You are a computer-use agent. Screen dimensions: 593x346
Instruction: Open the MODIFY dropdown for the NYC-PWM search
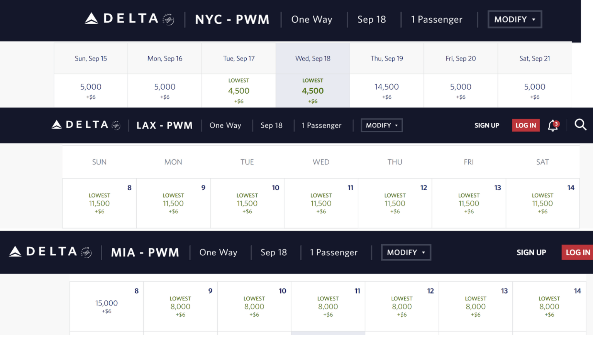coord(514,19)
